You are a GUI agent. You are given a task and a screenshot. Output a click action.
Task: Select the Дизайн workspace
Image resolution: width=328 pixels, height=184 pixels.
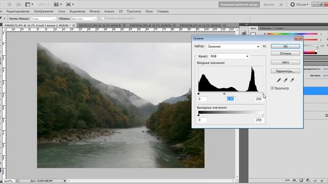click(269, 5)
